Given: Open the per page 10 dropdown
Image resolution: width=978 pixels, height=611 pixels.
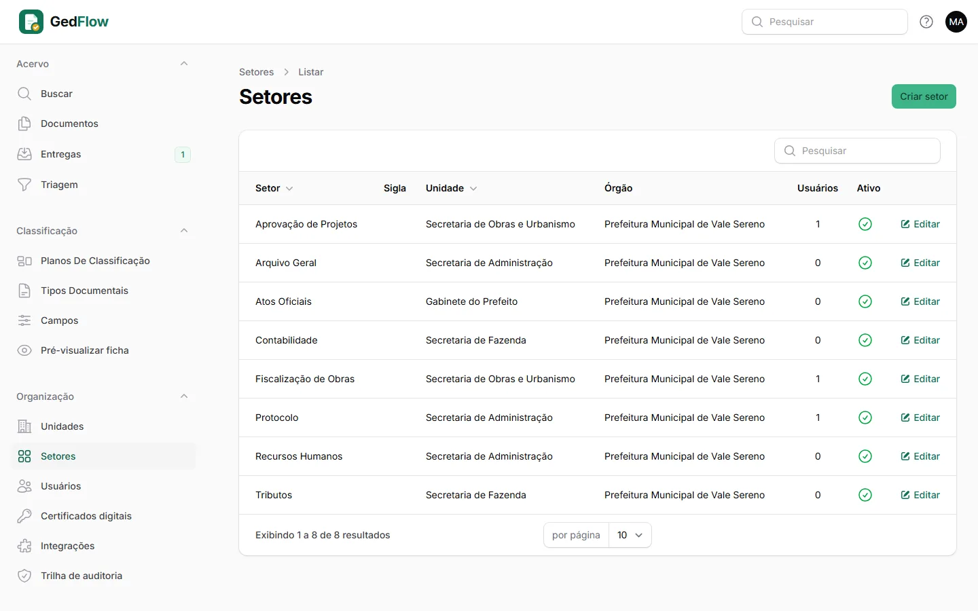Looking at the screenshot, I should tap(630, 535).
